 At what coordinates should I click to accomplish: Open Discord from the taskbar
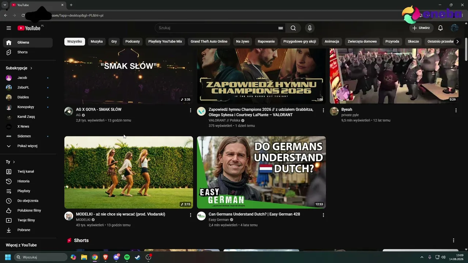[116, 257]
